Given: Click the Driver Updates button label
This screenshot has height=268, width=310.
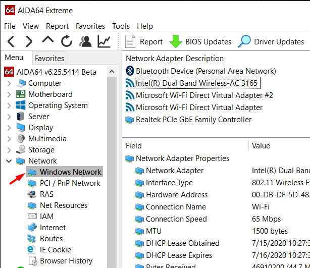Looking at the screenshot, I should tap(279, 42).
